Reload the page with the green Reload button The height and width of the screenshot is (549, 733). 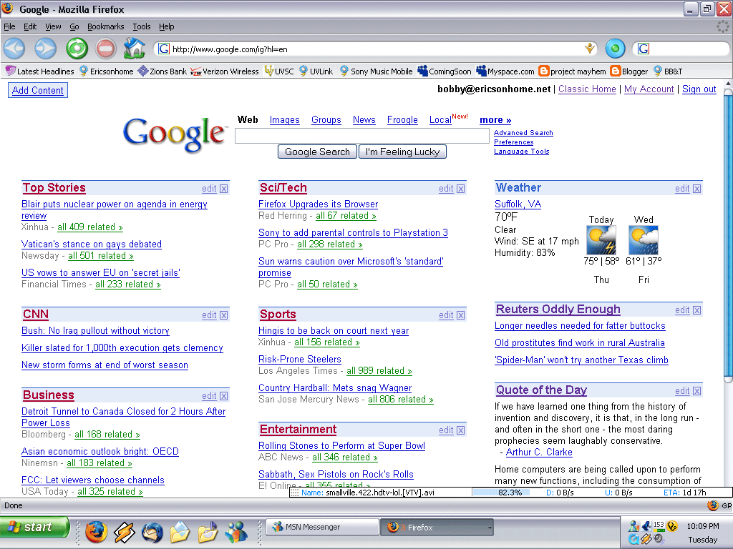point(77,49)
